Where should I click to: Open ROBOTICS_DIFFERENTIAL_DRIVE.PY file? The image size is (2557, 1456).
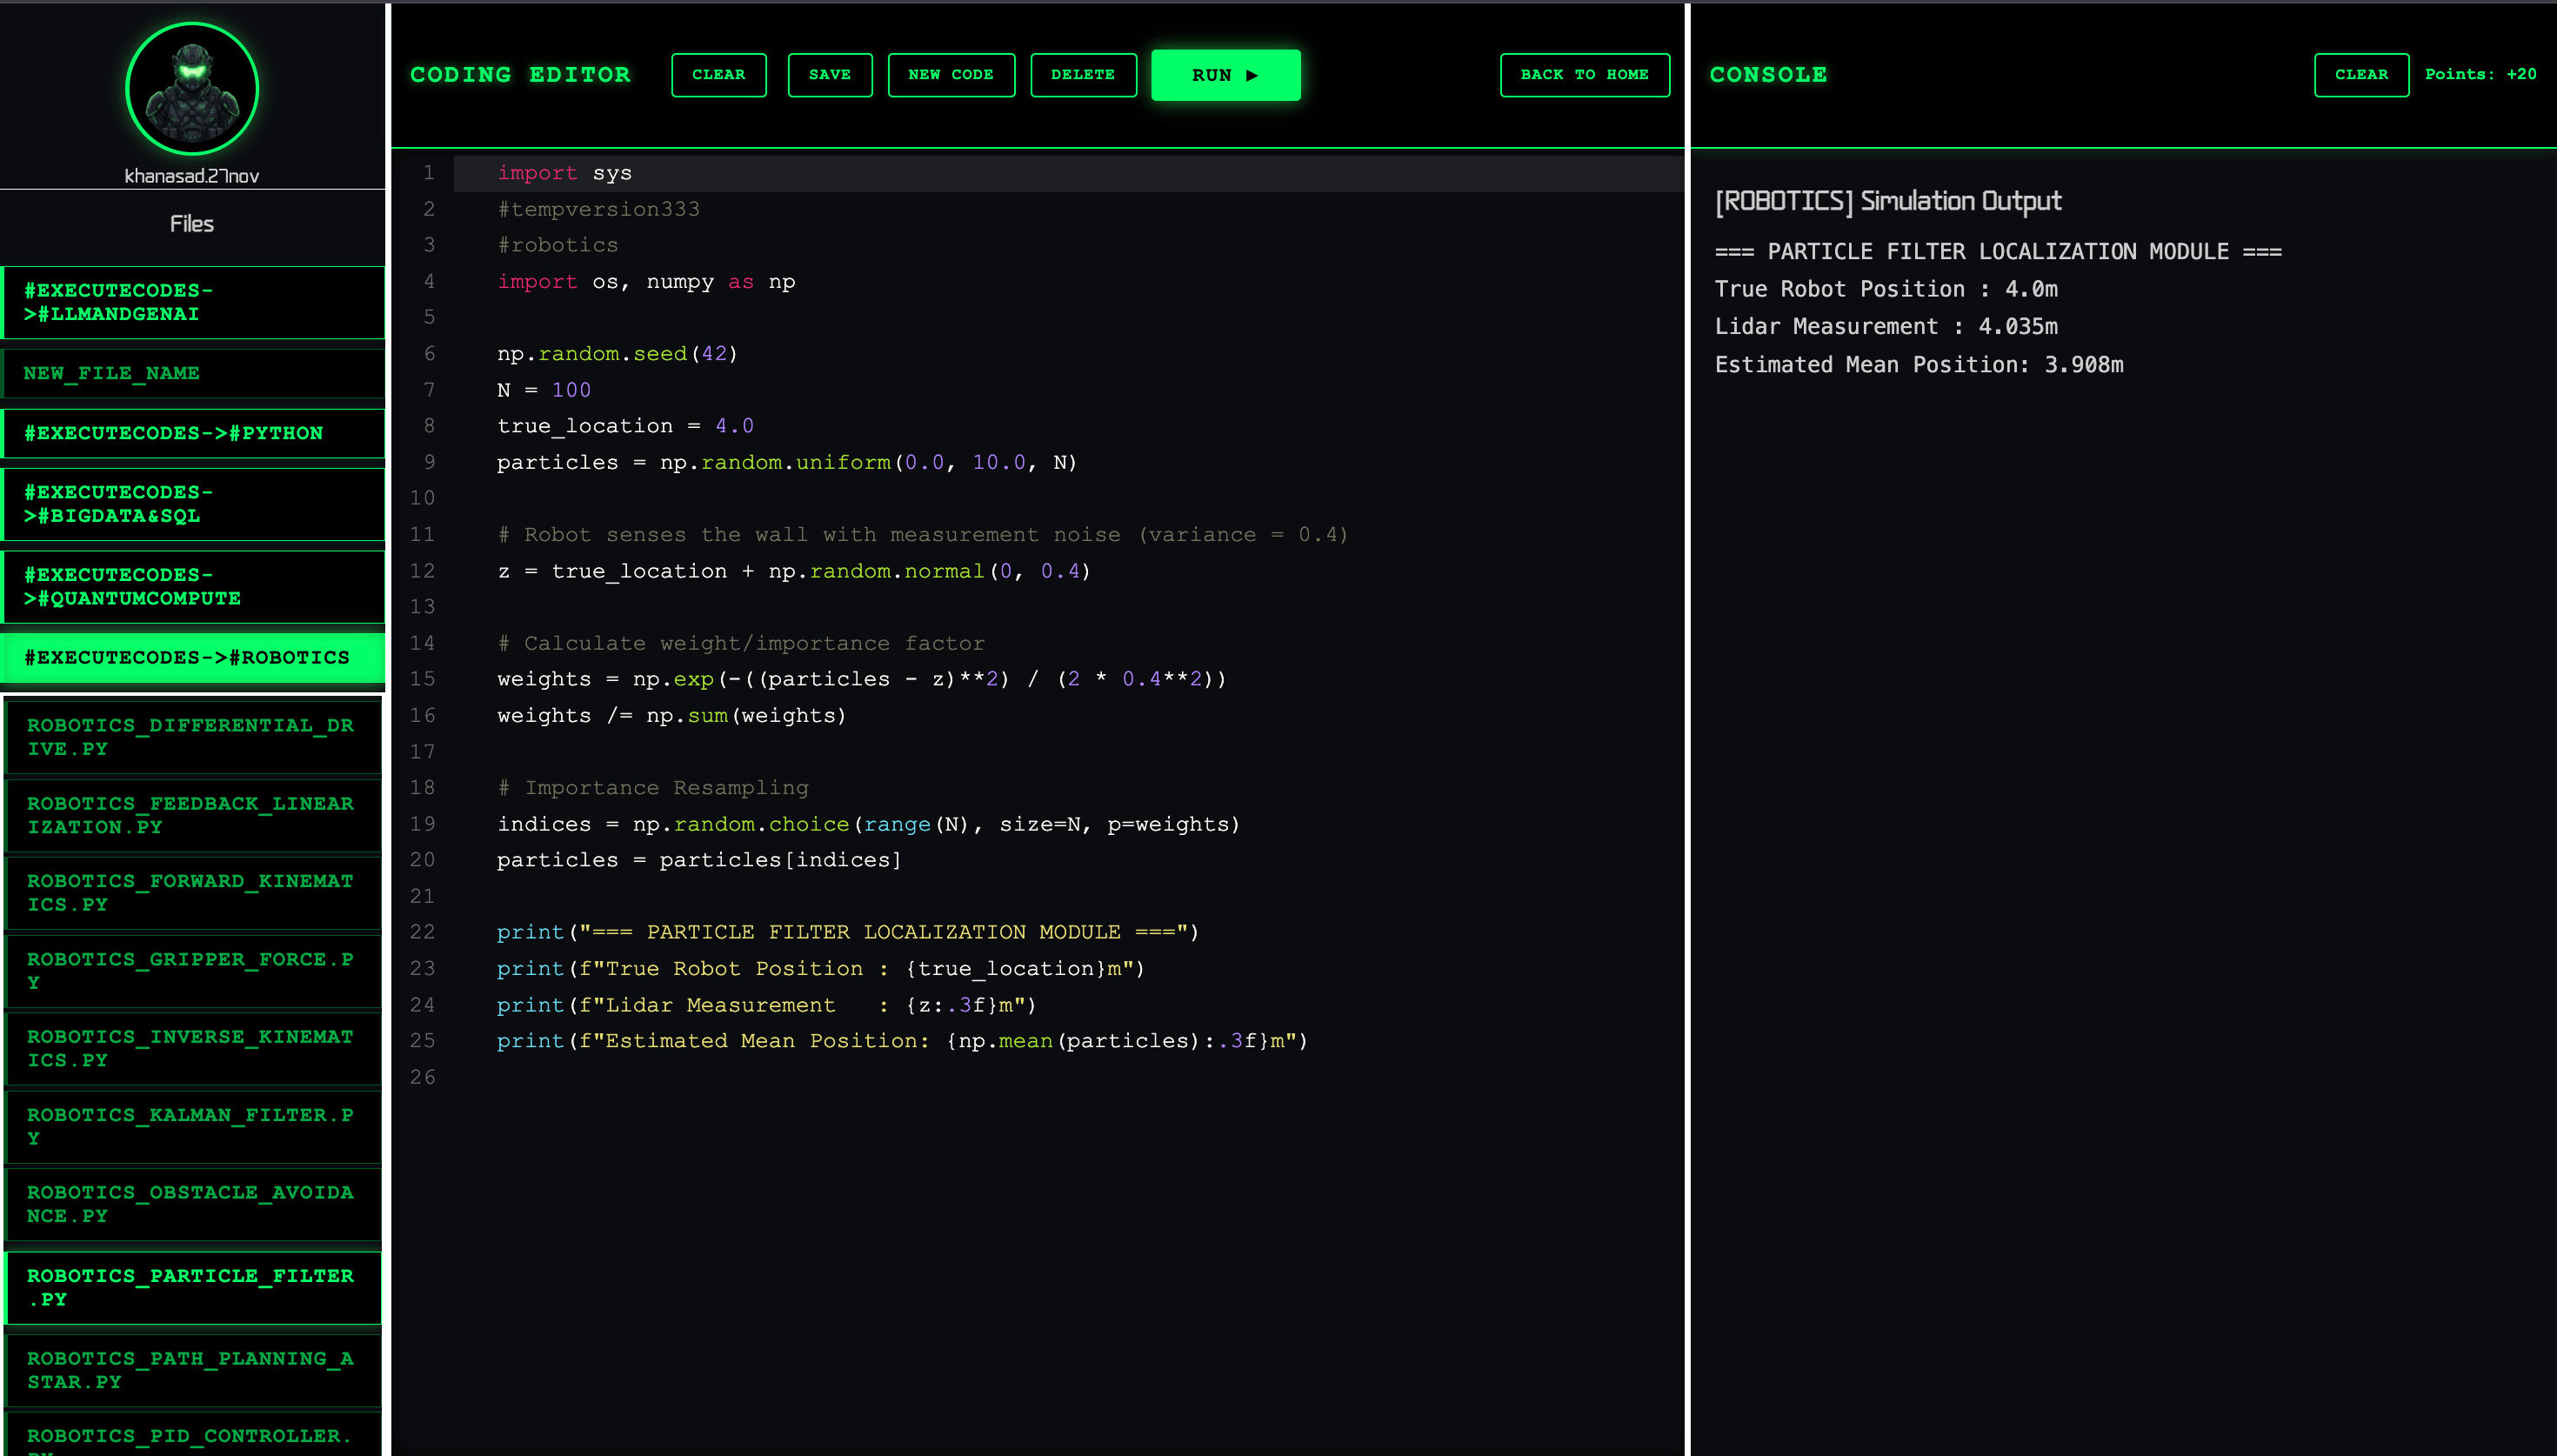(193, 737)
